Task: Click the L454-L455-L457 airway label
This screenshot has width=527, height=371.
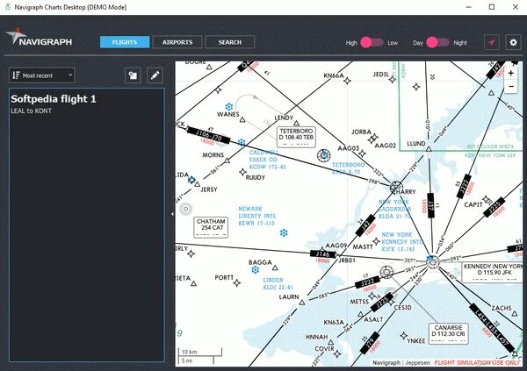Action: pyautogui.click(x=491, y=328)
